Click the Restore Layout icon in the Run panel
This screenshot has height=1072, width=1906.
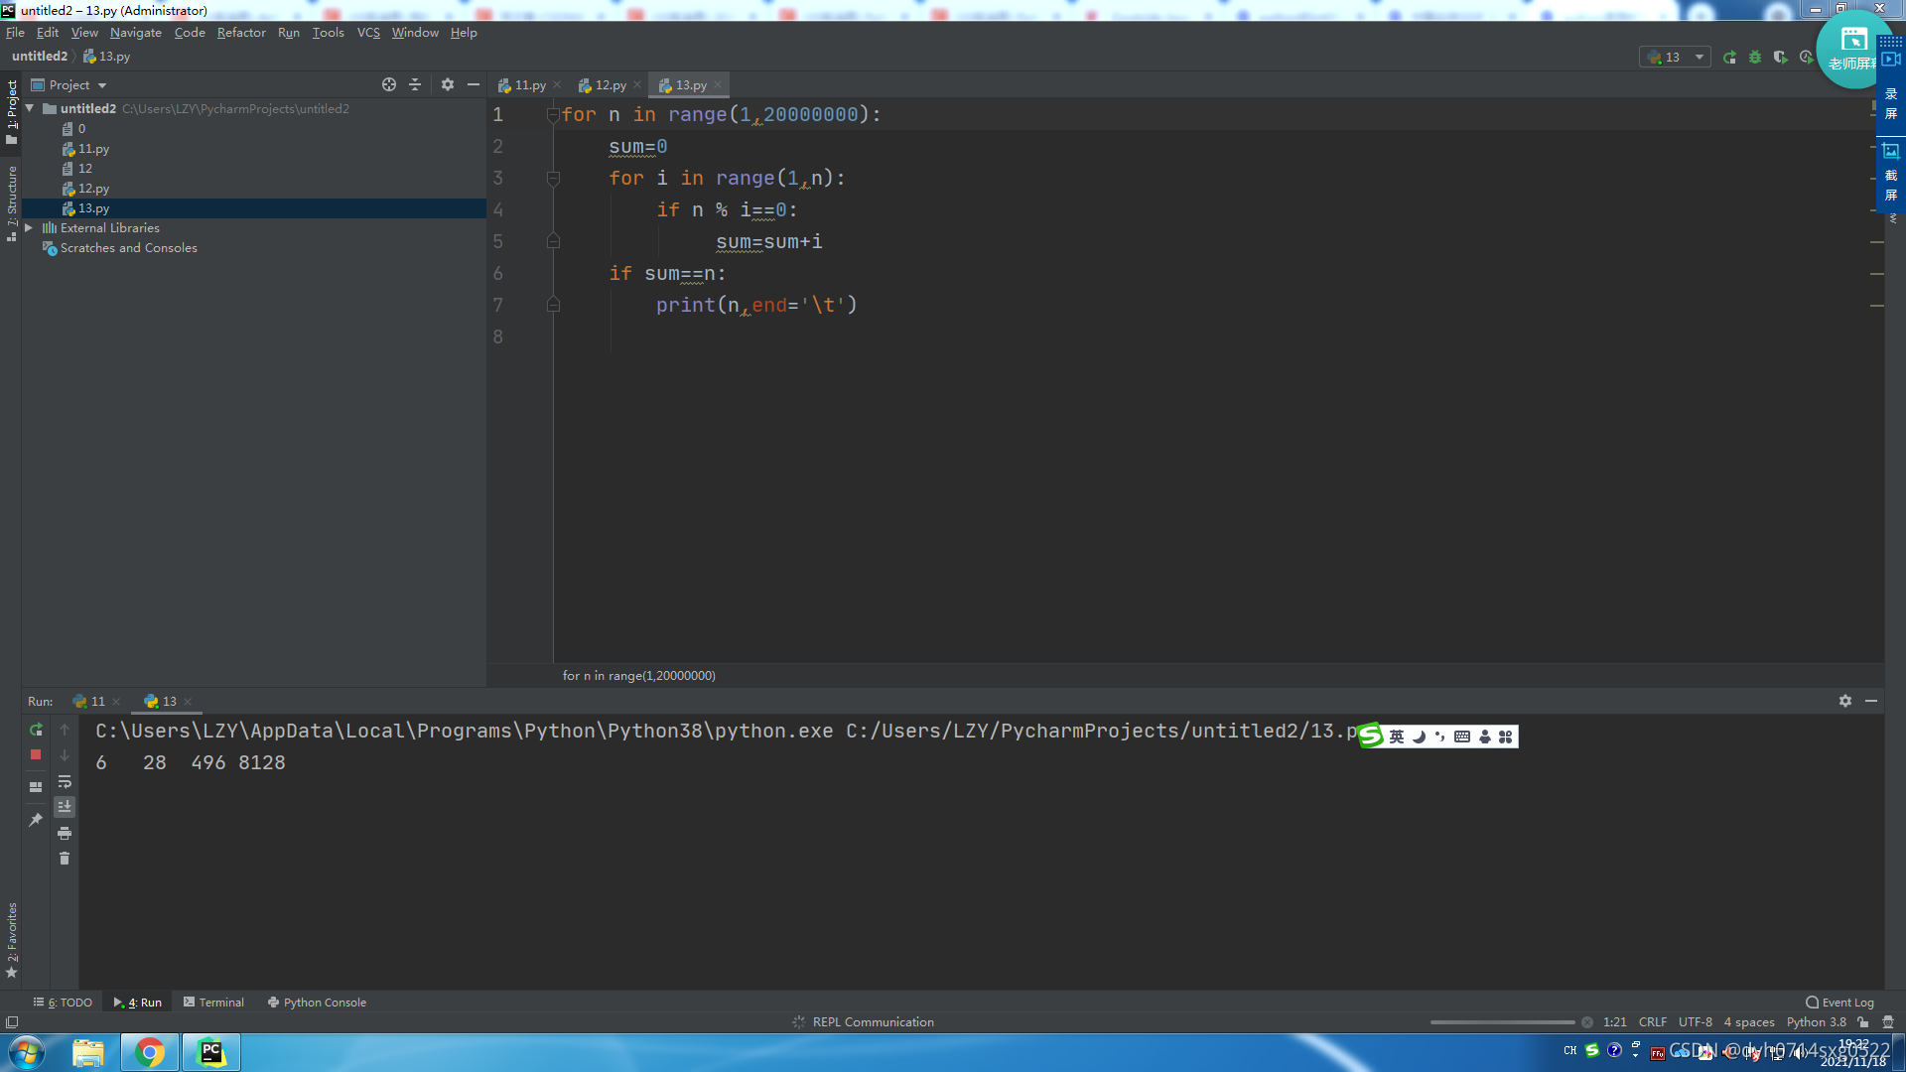pos(36,787)
